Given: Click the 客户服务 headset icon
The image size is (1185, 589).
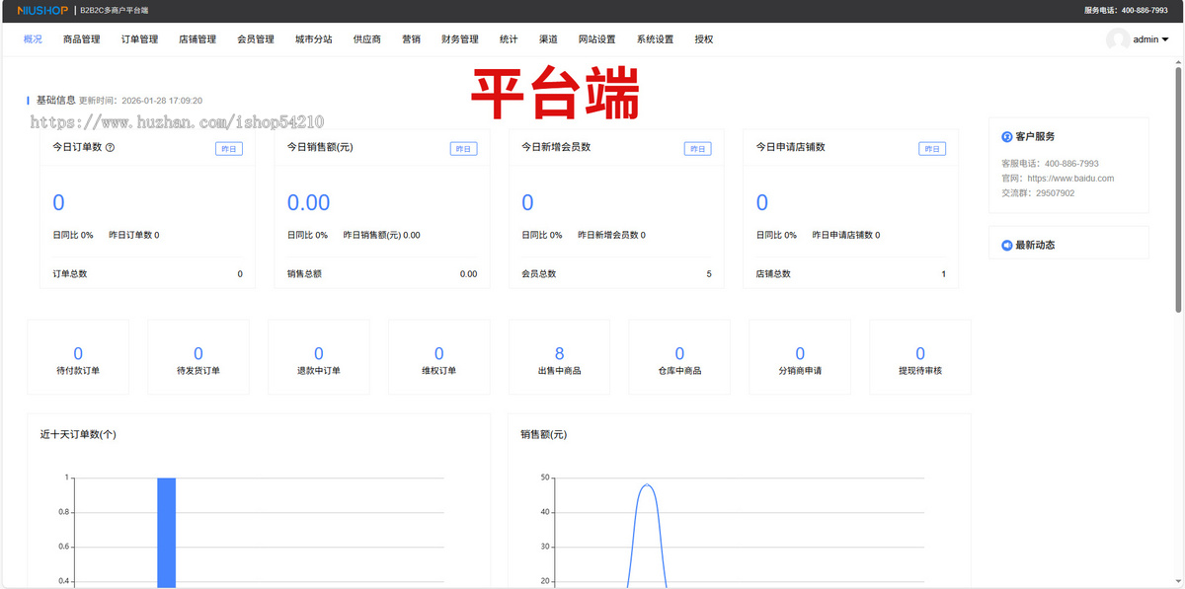Looking at the screenshot, I should (1006, 137).
